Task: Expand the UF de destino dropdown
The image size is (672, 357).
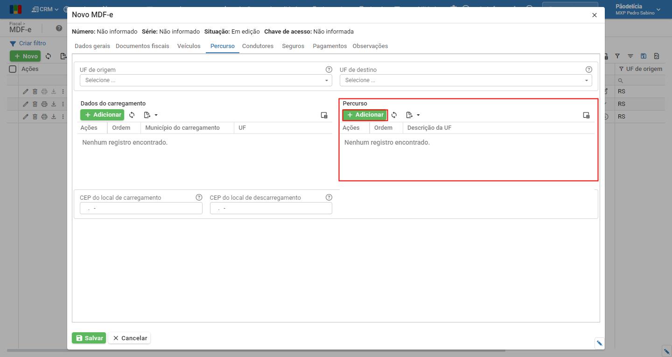Action: pos(466,80)
